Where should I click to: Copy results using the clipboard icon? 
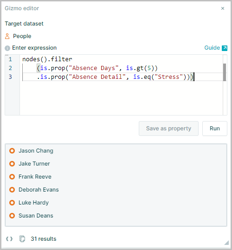click(x=22, y=239)
